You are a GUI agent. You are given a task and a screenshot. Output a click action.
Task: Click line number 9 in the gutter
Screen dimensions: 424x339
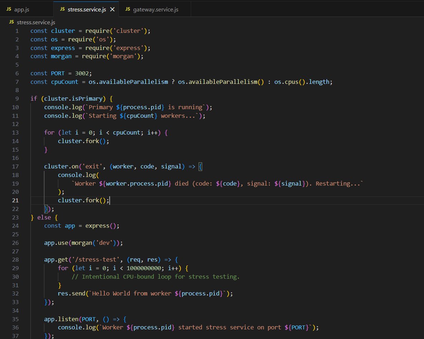17,99
